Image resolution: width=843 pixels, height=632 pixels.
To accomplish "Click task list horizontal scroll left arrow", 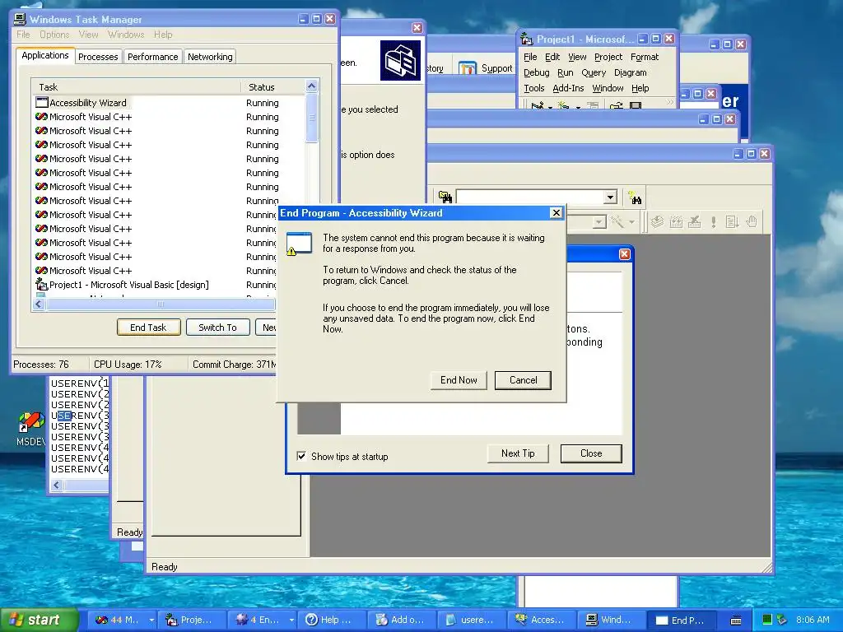I will pyautogui.click(x=39, y=304).
